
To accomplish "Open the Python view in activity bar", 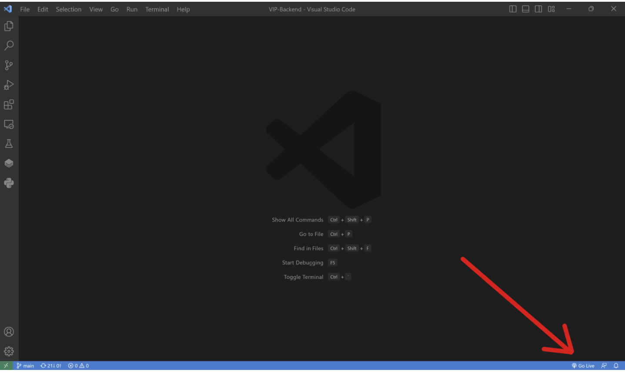I will pos(9,183).
